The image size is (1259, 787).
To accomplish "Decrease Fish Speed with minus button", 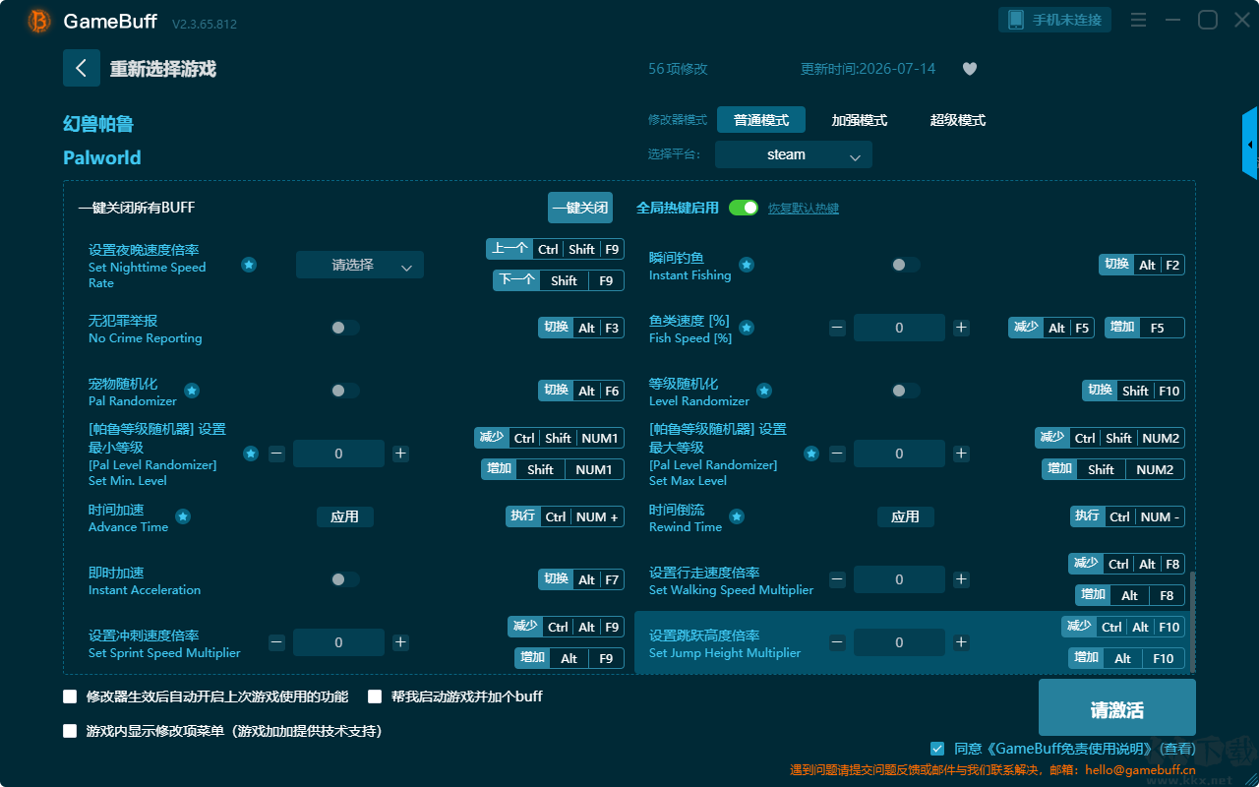I will [837, 328].
